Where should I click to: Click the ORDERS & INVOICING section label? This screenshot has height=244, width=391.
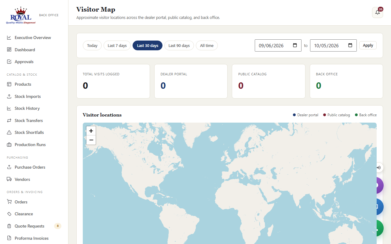click(25, 192)
